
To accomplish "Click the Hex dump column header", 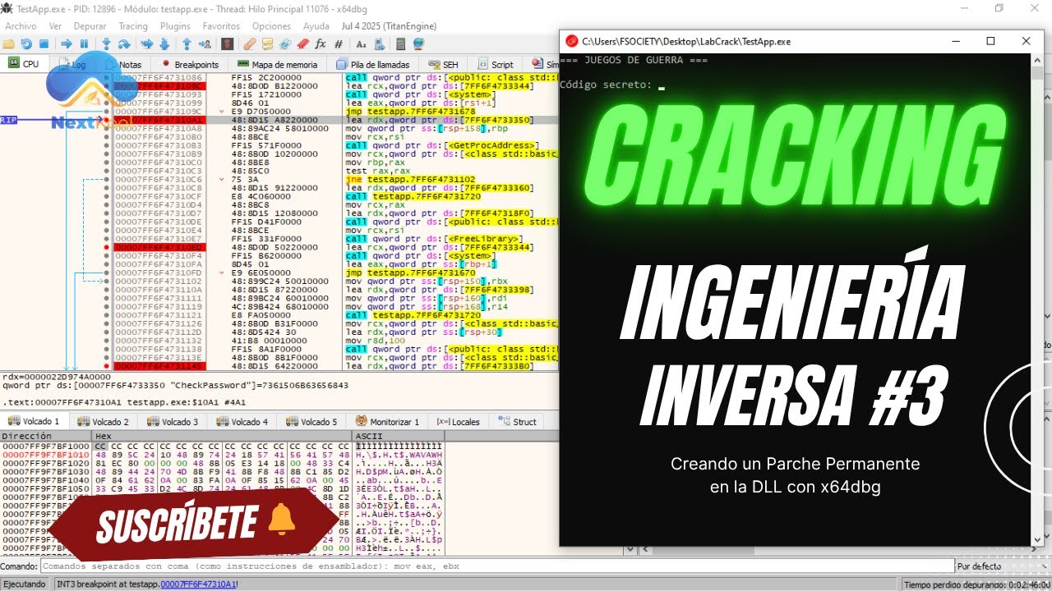I will [x=222, y=436].
